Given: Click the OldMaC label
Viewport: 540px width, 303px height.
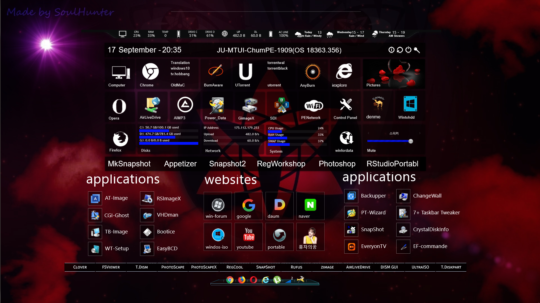Looking at the screenshot, I should tap(177, 85).
